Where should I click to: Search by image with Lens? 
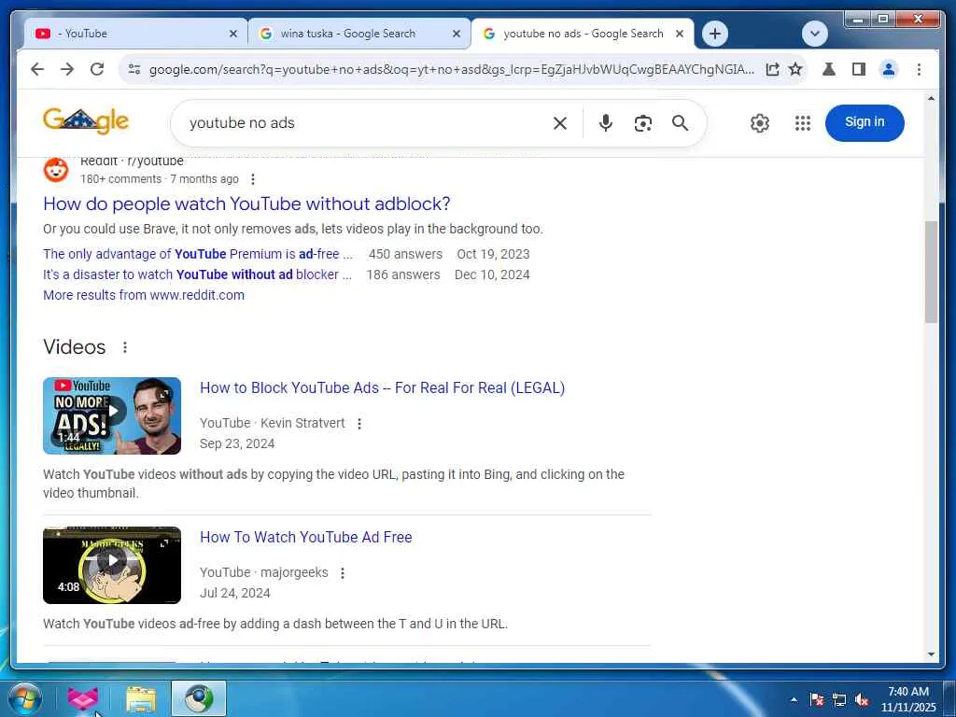tap(642, 123)
